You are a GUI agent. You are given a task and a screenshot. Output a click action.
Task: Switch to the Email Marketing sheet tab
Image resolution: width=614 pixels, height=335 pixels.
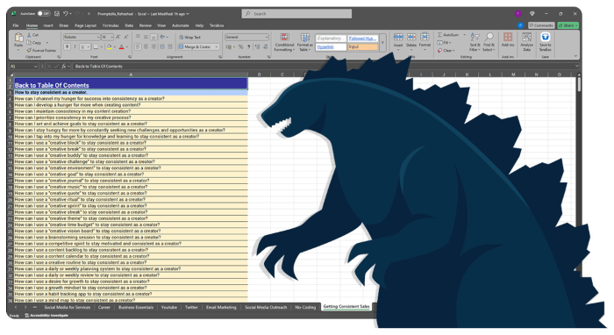pos(221,307)
